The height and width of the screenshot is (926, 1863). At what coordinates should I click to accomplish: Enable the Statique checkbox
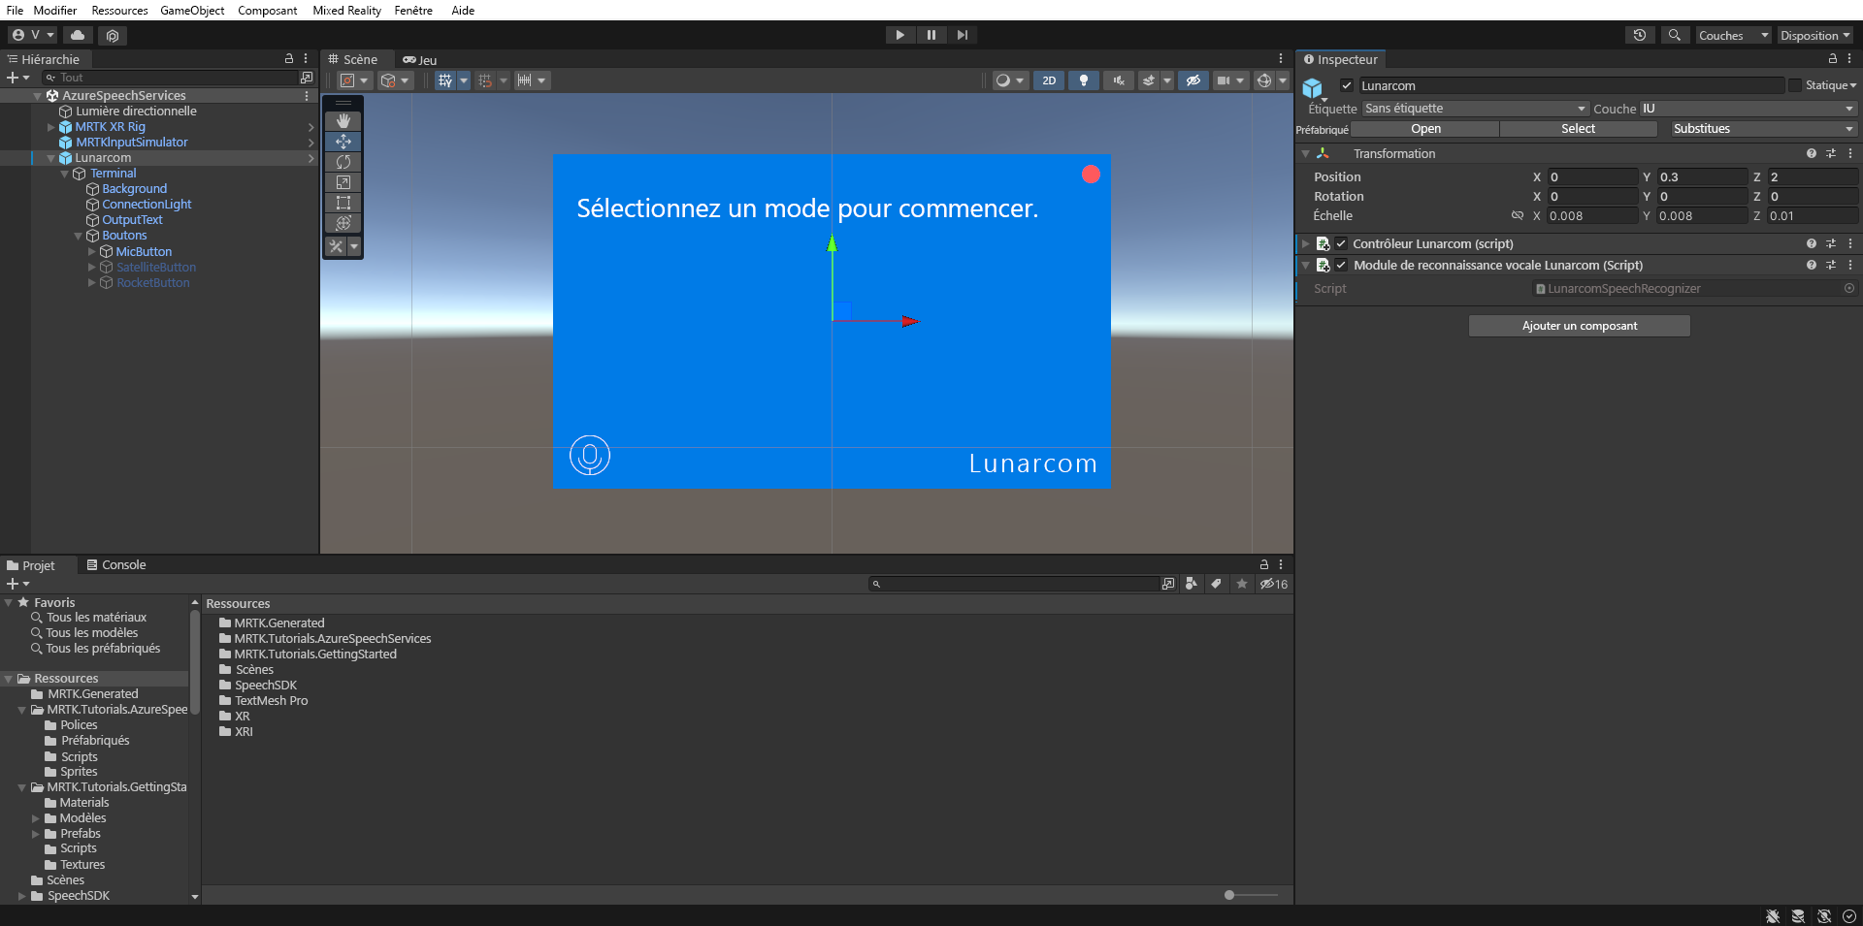[1795, 85]
